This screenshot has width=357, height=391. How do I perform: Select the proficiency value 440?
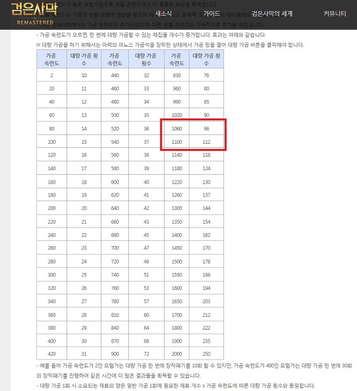(x=115, y=75)
